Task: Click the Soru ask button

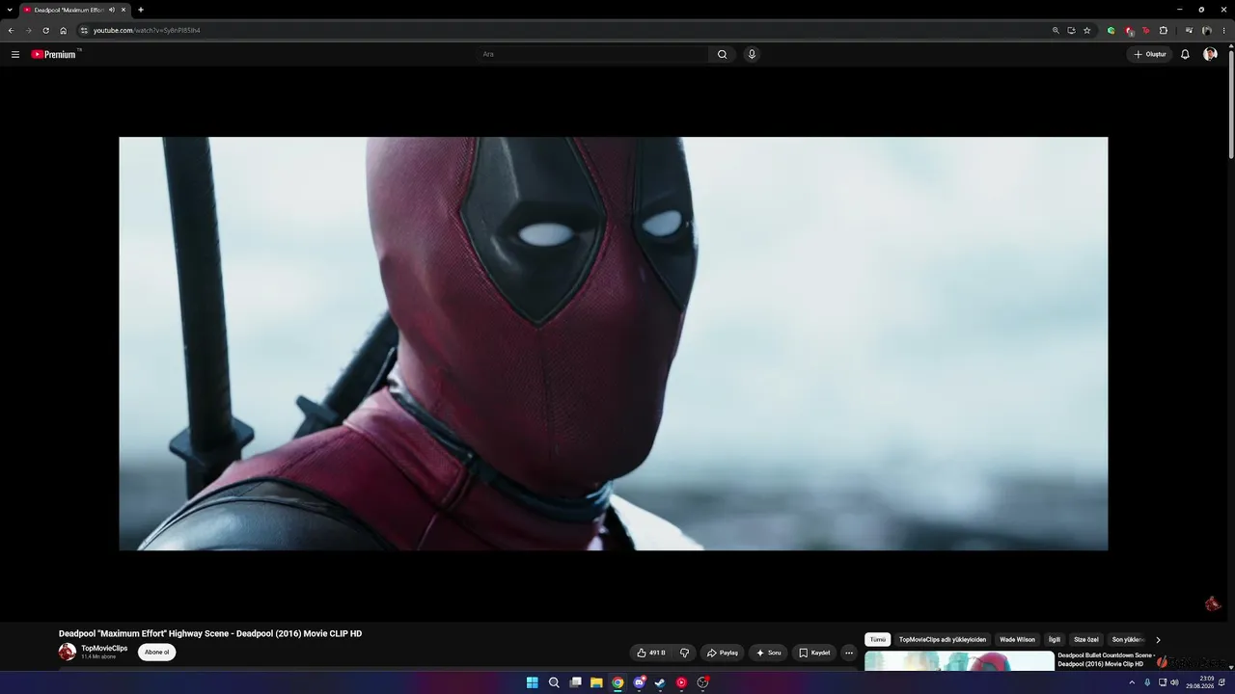Action: [769, 653]
